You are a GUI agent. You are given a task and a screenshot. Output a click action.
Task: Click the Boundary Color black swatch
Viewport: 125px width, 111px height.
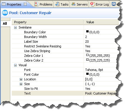pyautogui.click(x=87, y=32)
